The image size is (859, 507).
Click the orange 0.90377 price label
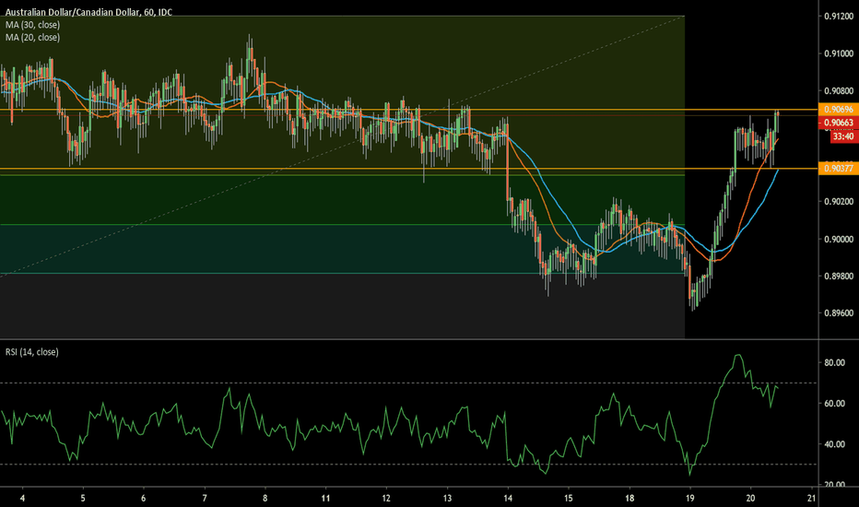point(838,169)
